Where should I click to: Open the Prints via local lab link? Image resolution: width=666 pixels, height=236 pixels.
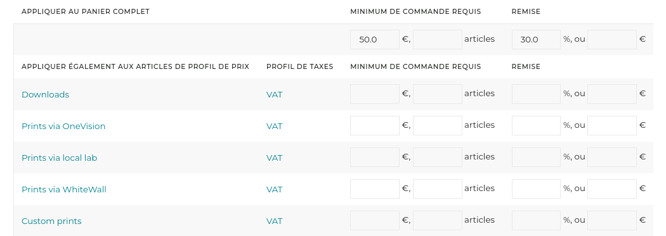(60, 158)
